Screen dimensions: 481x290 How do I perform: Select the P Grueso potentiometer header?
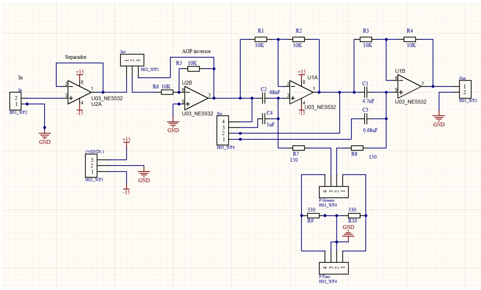point(334,192)
